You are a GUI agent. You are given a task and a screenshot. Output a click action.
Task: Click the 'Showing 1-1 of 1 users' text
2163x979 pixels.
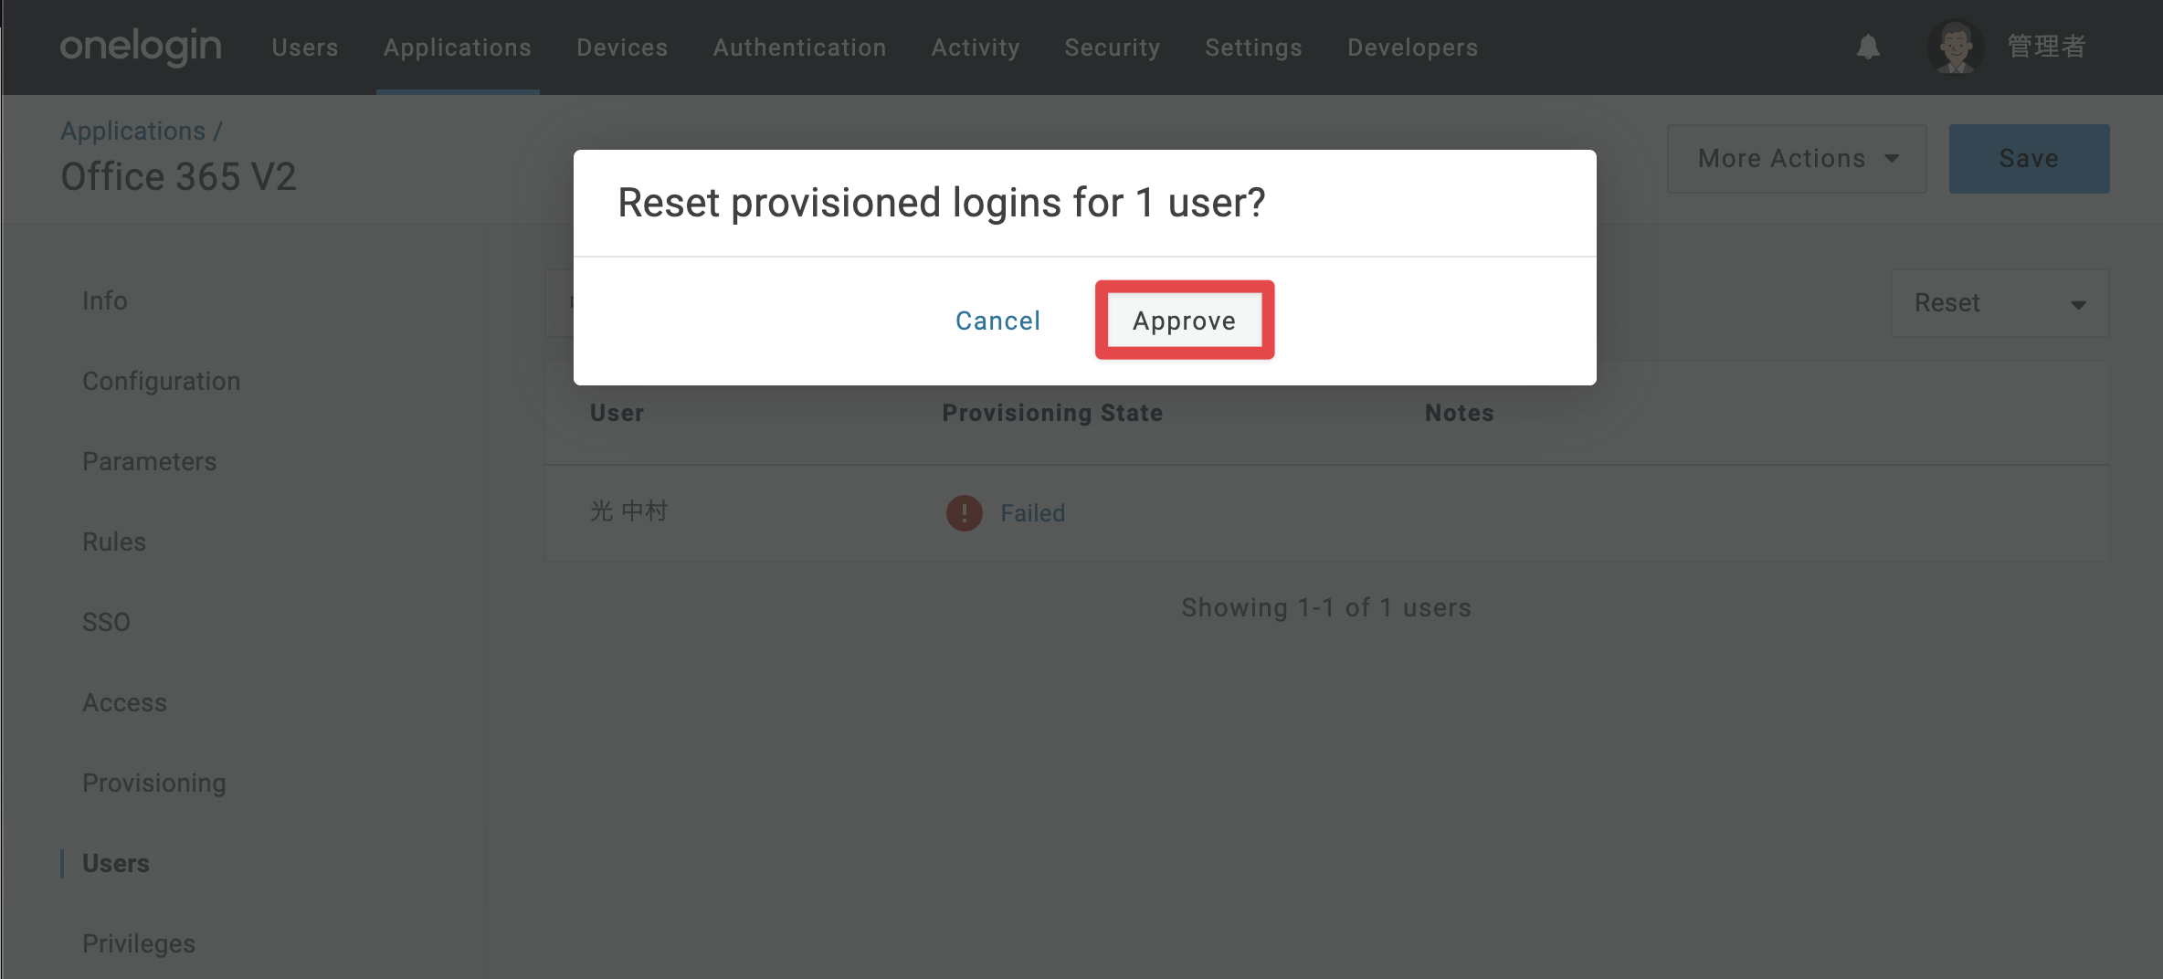(x=1326, y=607)
